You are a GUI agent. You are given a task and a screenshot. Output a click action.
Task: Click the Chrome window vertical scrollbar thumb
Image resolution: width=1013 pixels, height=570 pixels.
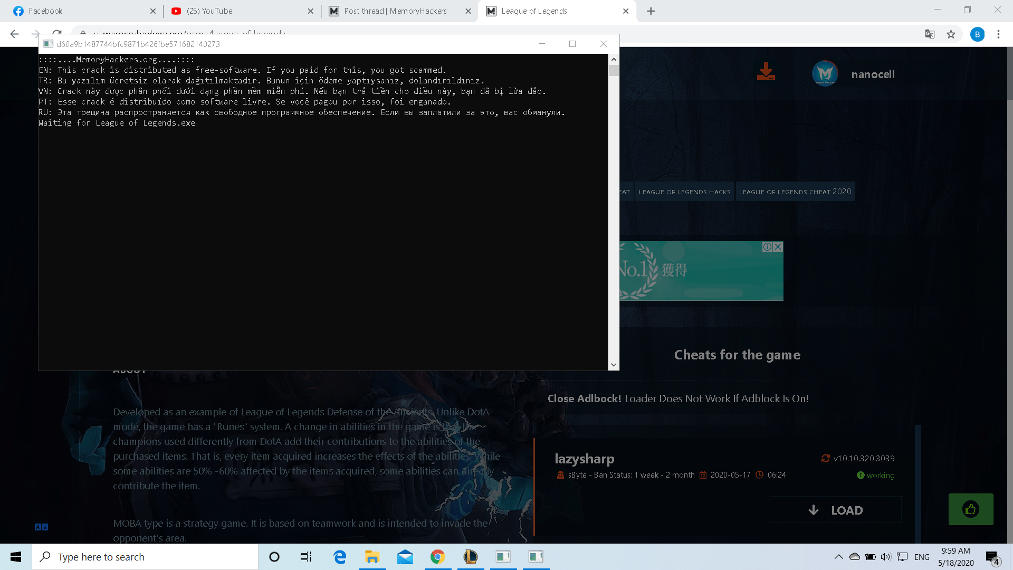[1010, 73]
